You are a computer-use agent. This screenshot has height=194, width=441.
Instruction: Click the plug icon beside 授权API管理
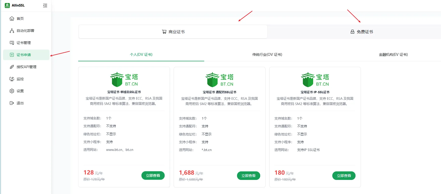[12, 67]
